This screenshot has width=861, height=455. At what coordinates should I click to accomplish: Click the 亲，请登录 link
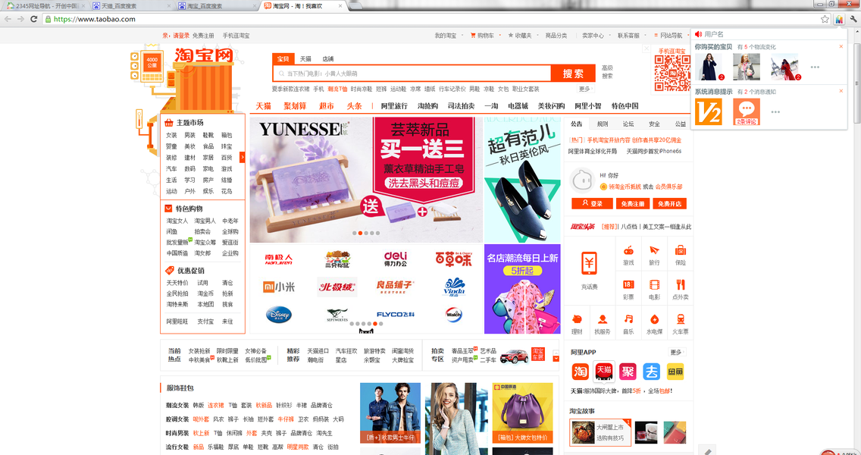[176, 35]
